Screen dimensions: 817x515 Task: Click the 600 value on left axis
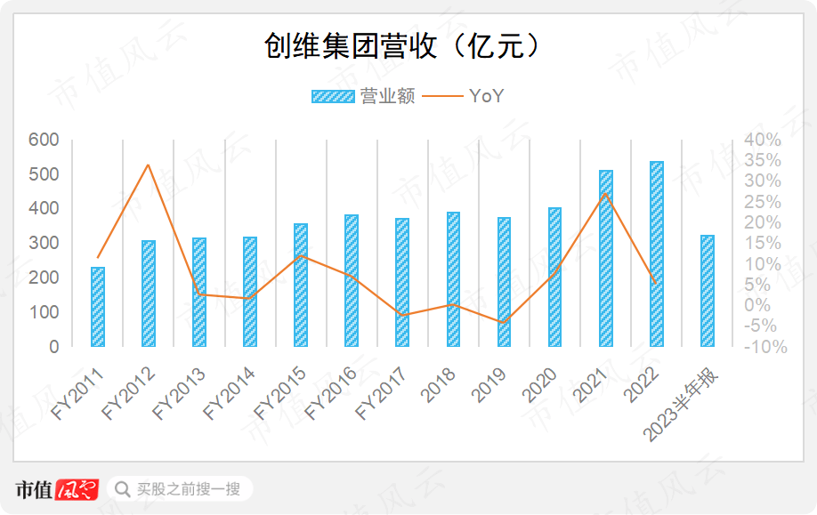(x=44, y=140)
